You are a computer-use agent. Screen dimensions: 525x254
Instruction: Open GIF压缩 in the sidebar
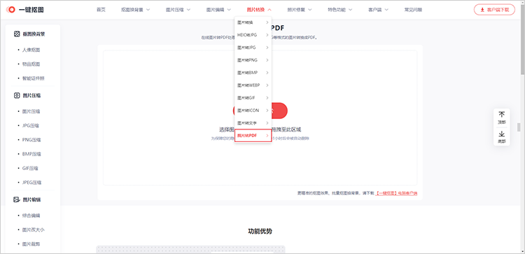coord(30,169)
